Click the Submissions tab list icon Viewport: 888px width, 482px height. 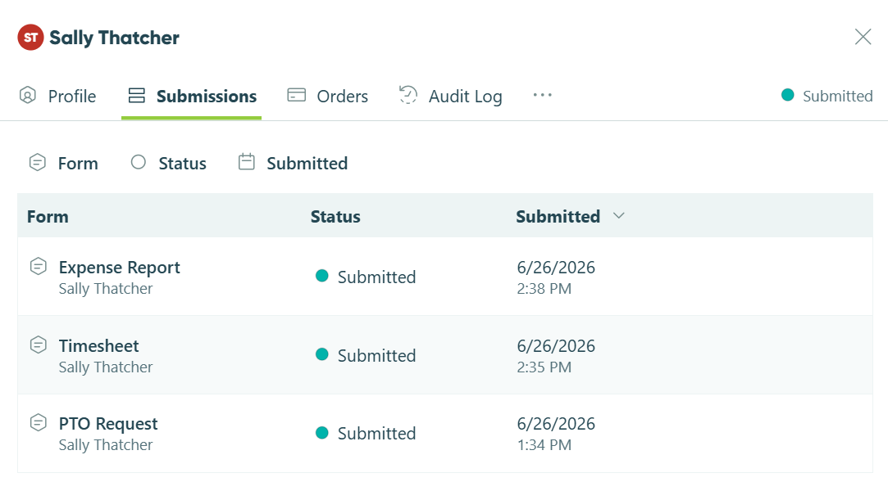(x=136, y=95)
